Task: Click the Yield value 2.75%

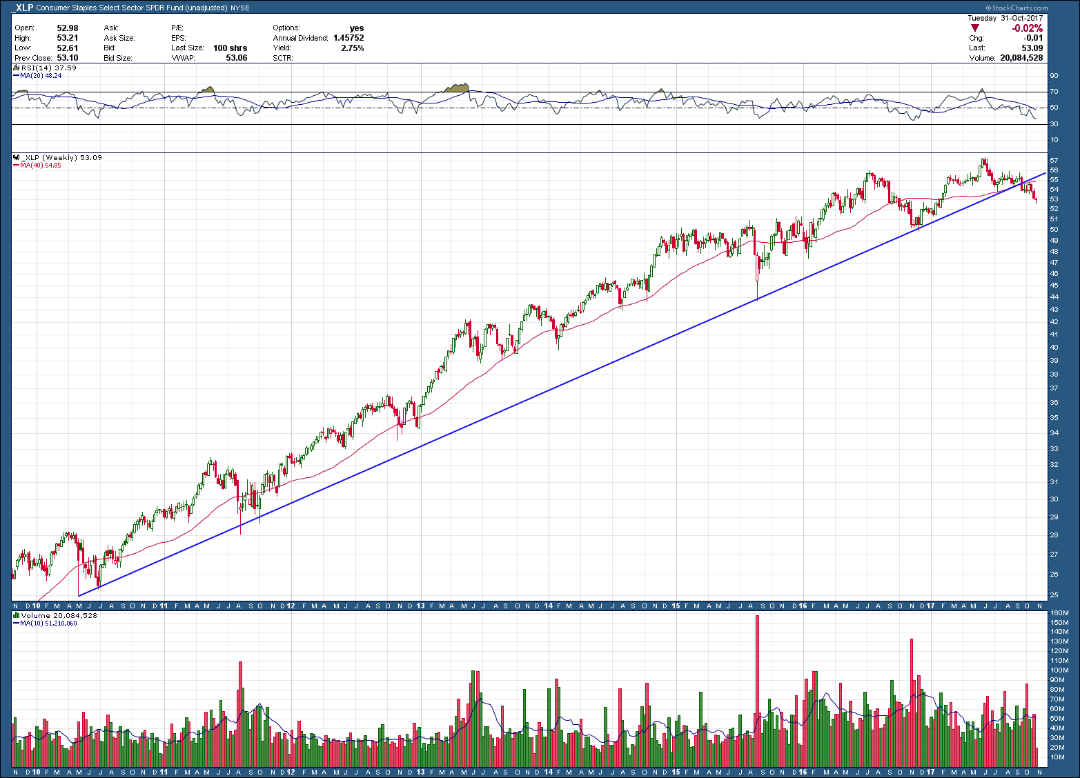Action: (353, 48)
